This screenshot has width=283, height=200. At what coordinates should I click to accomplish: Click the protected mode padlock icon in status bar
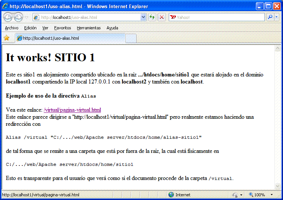coord(235,195)
